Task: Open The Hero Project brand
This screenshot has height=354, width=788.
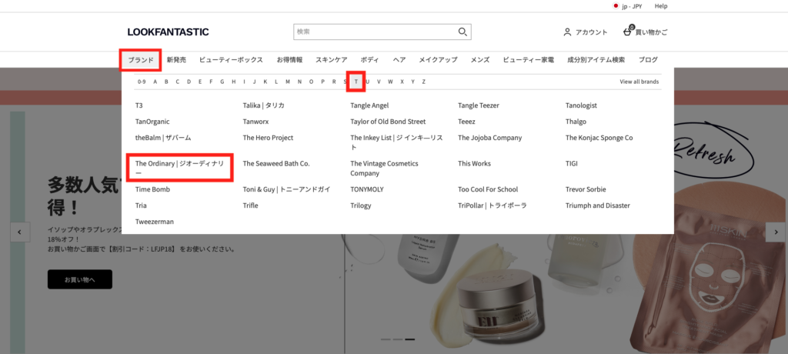Action: [x=268, y=138]
